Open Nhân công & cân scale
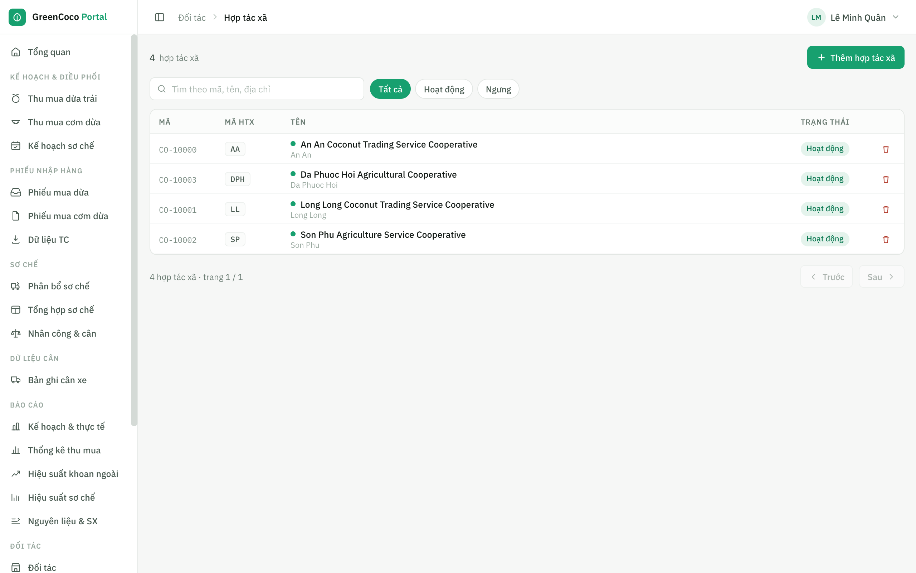This screenshot has height=573, width=916. 66,333
